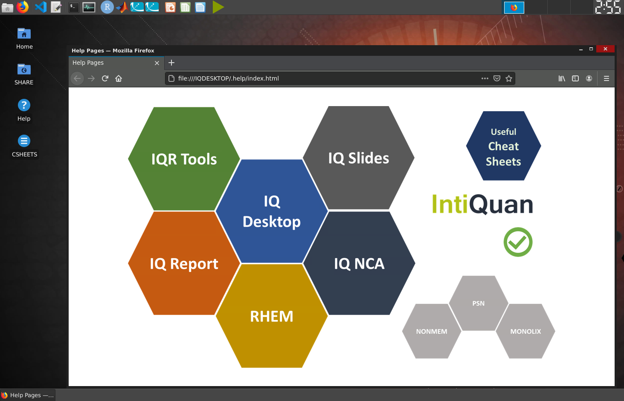Go back in Firefox

click(x=77, y=78)
